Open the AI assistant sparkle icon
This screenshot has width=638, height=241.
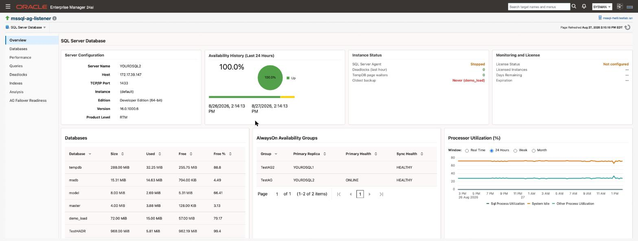pyautogui.click(x=620, y=7)
